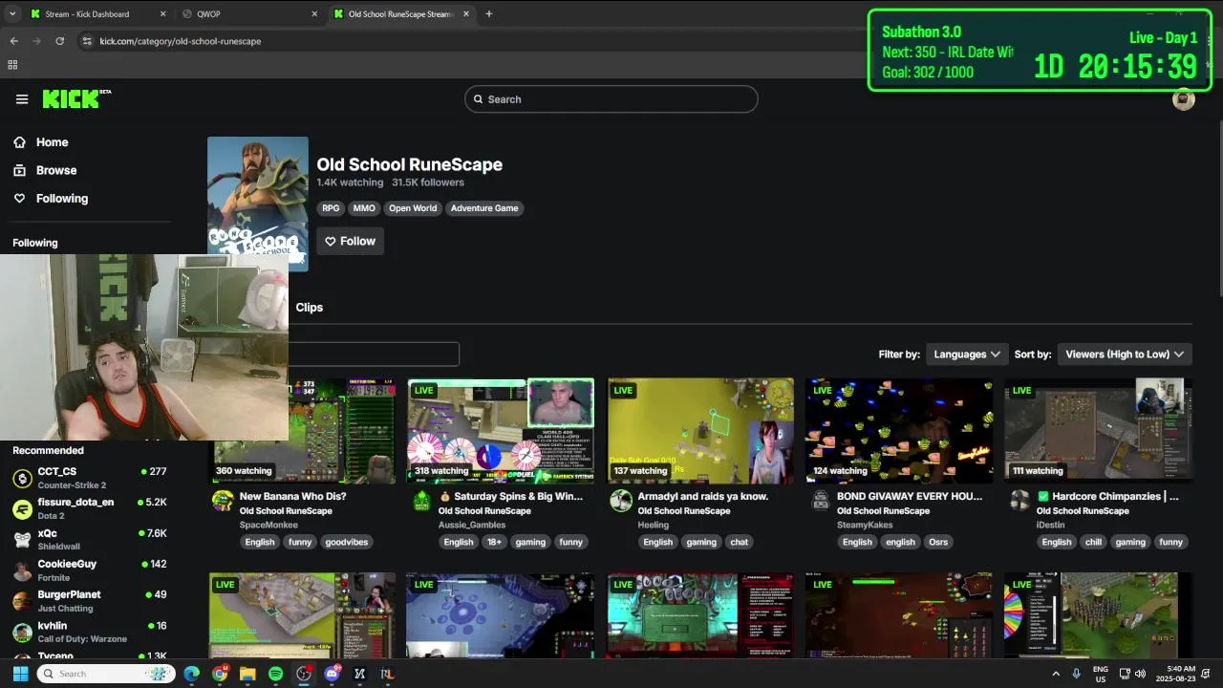1223x688 pixels.
Task: Open a new browser tab
Action: point(488,14)
